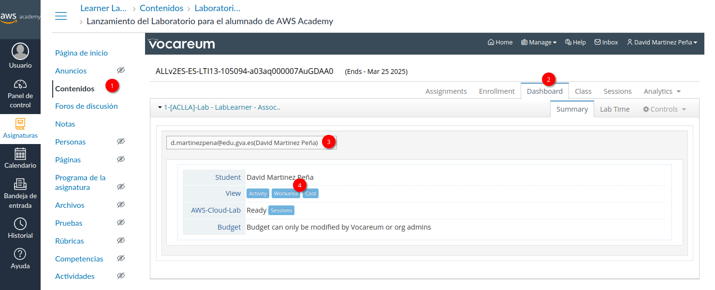
Task: Click the Workarea view button
Action: [286, 193]
